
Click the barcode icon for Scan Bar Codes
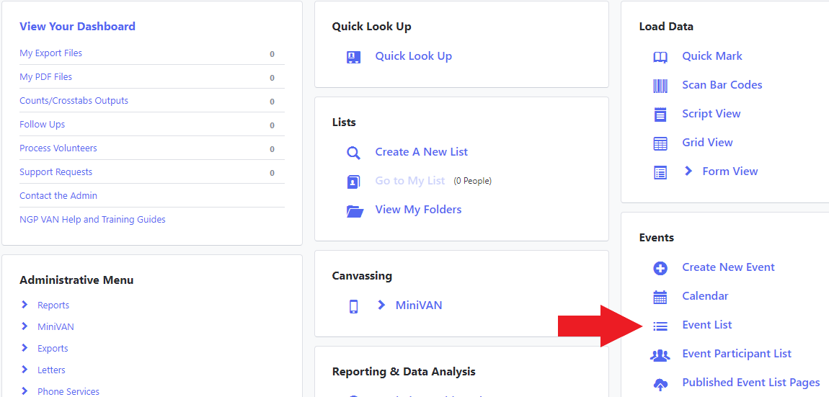coord(660,86)
